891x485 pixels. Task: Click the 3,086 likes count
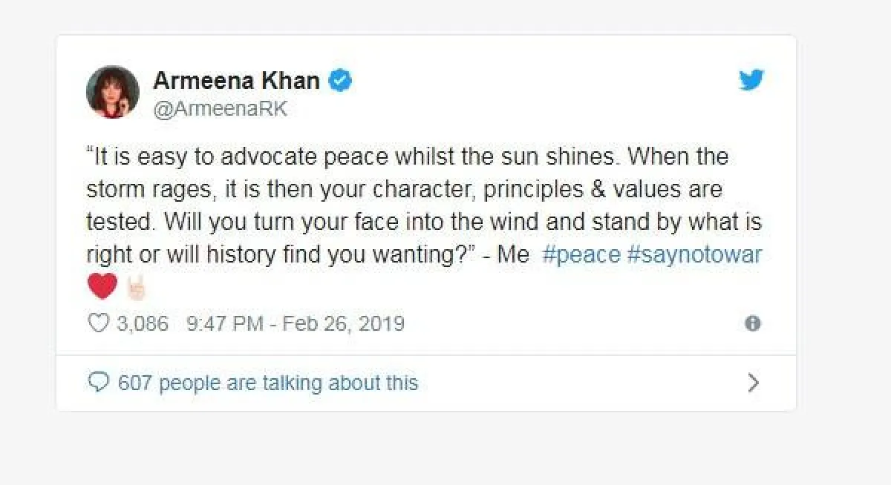[143, 324]
